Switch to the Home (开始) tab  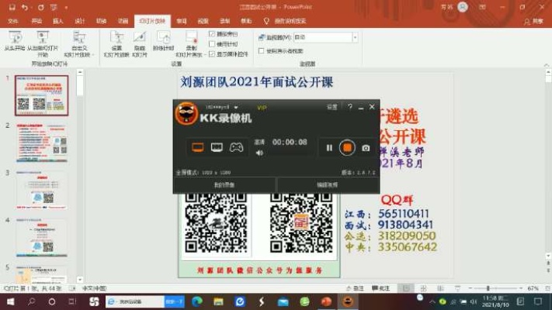click(36, 21)
